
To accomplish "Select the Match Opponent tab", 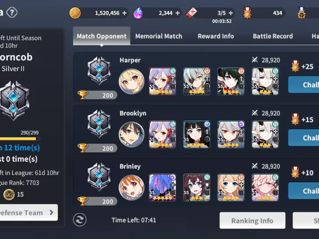I will pos(102,36).
